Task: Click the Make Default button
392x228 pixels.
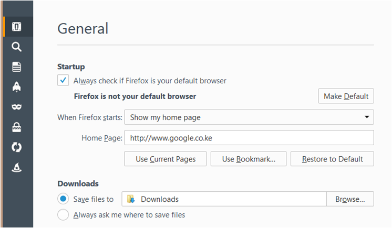Action: pyautogui.click(x=346, y=96)
